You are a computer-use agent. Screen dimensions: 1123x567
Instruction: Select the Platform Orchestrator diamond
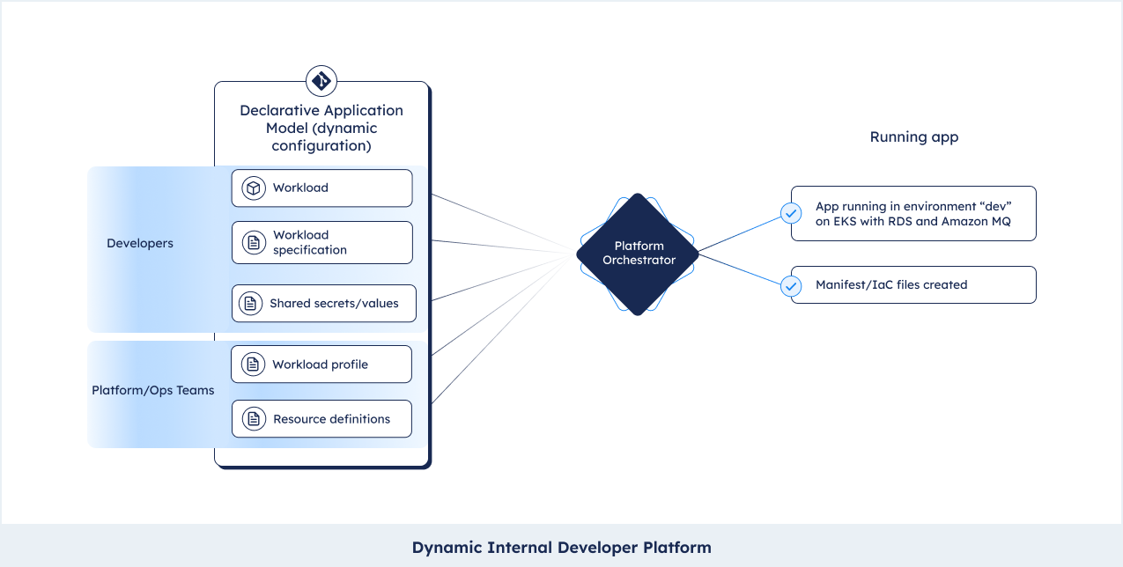coord(638,254)
